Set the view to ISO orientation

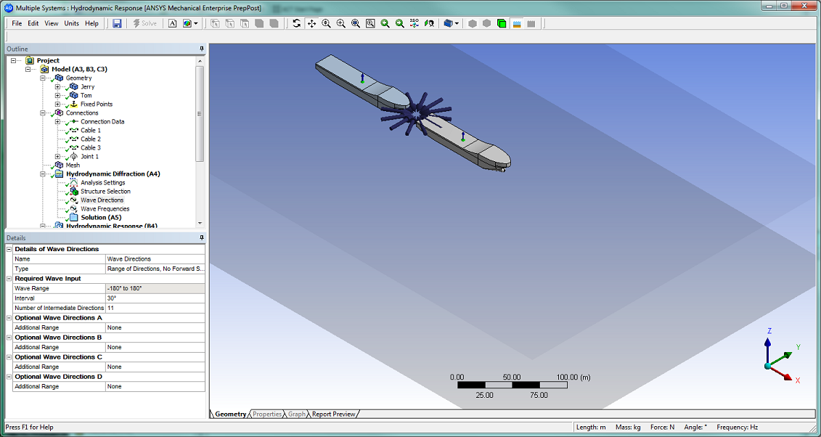click(x=414, y=23)
